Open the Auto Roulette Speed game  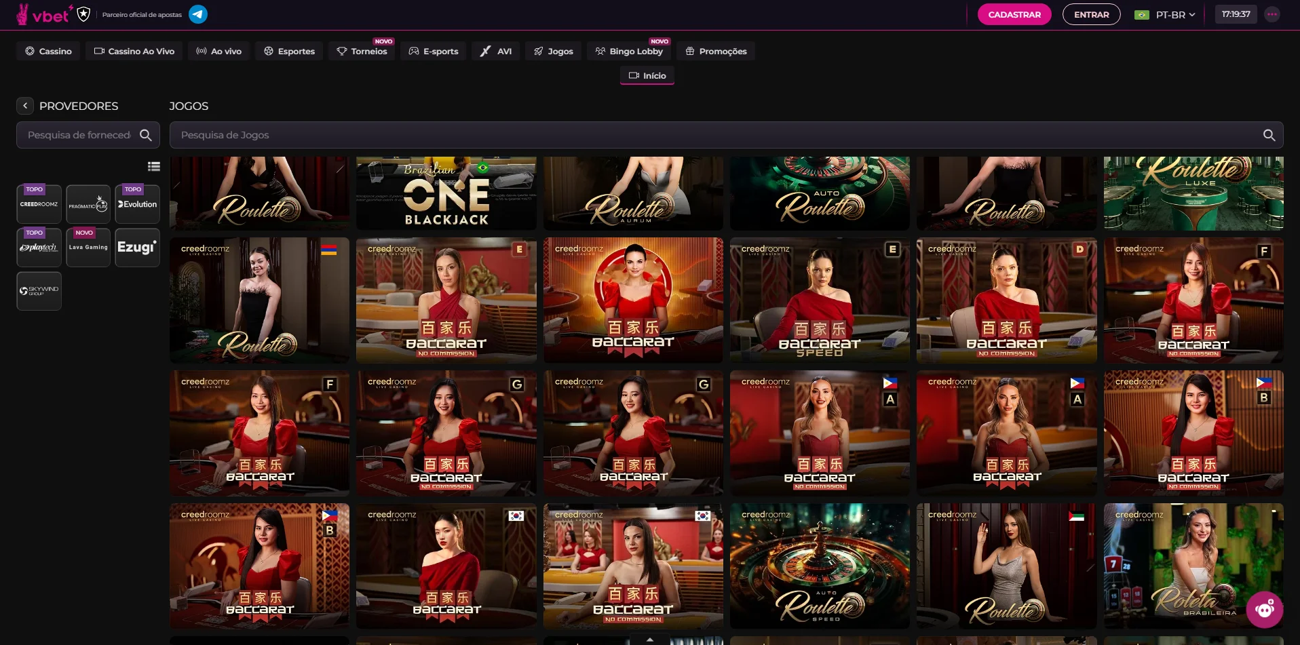820,566
